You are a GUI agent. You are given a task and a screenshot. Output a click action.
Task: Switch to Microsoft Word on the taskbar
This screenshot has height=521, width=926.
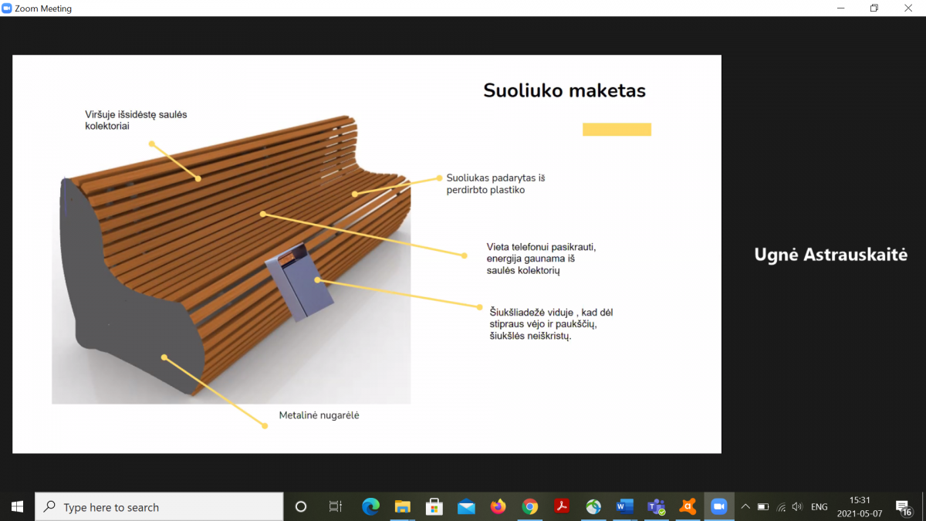click(x=624, y=507)
